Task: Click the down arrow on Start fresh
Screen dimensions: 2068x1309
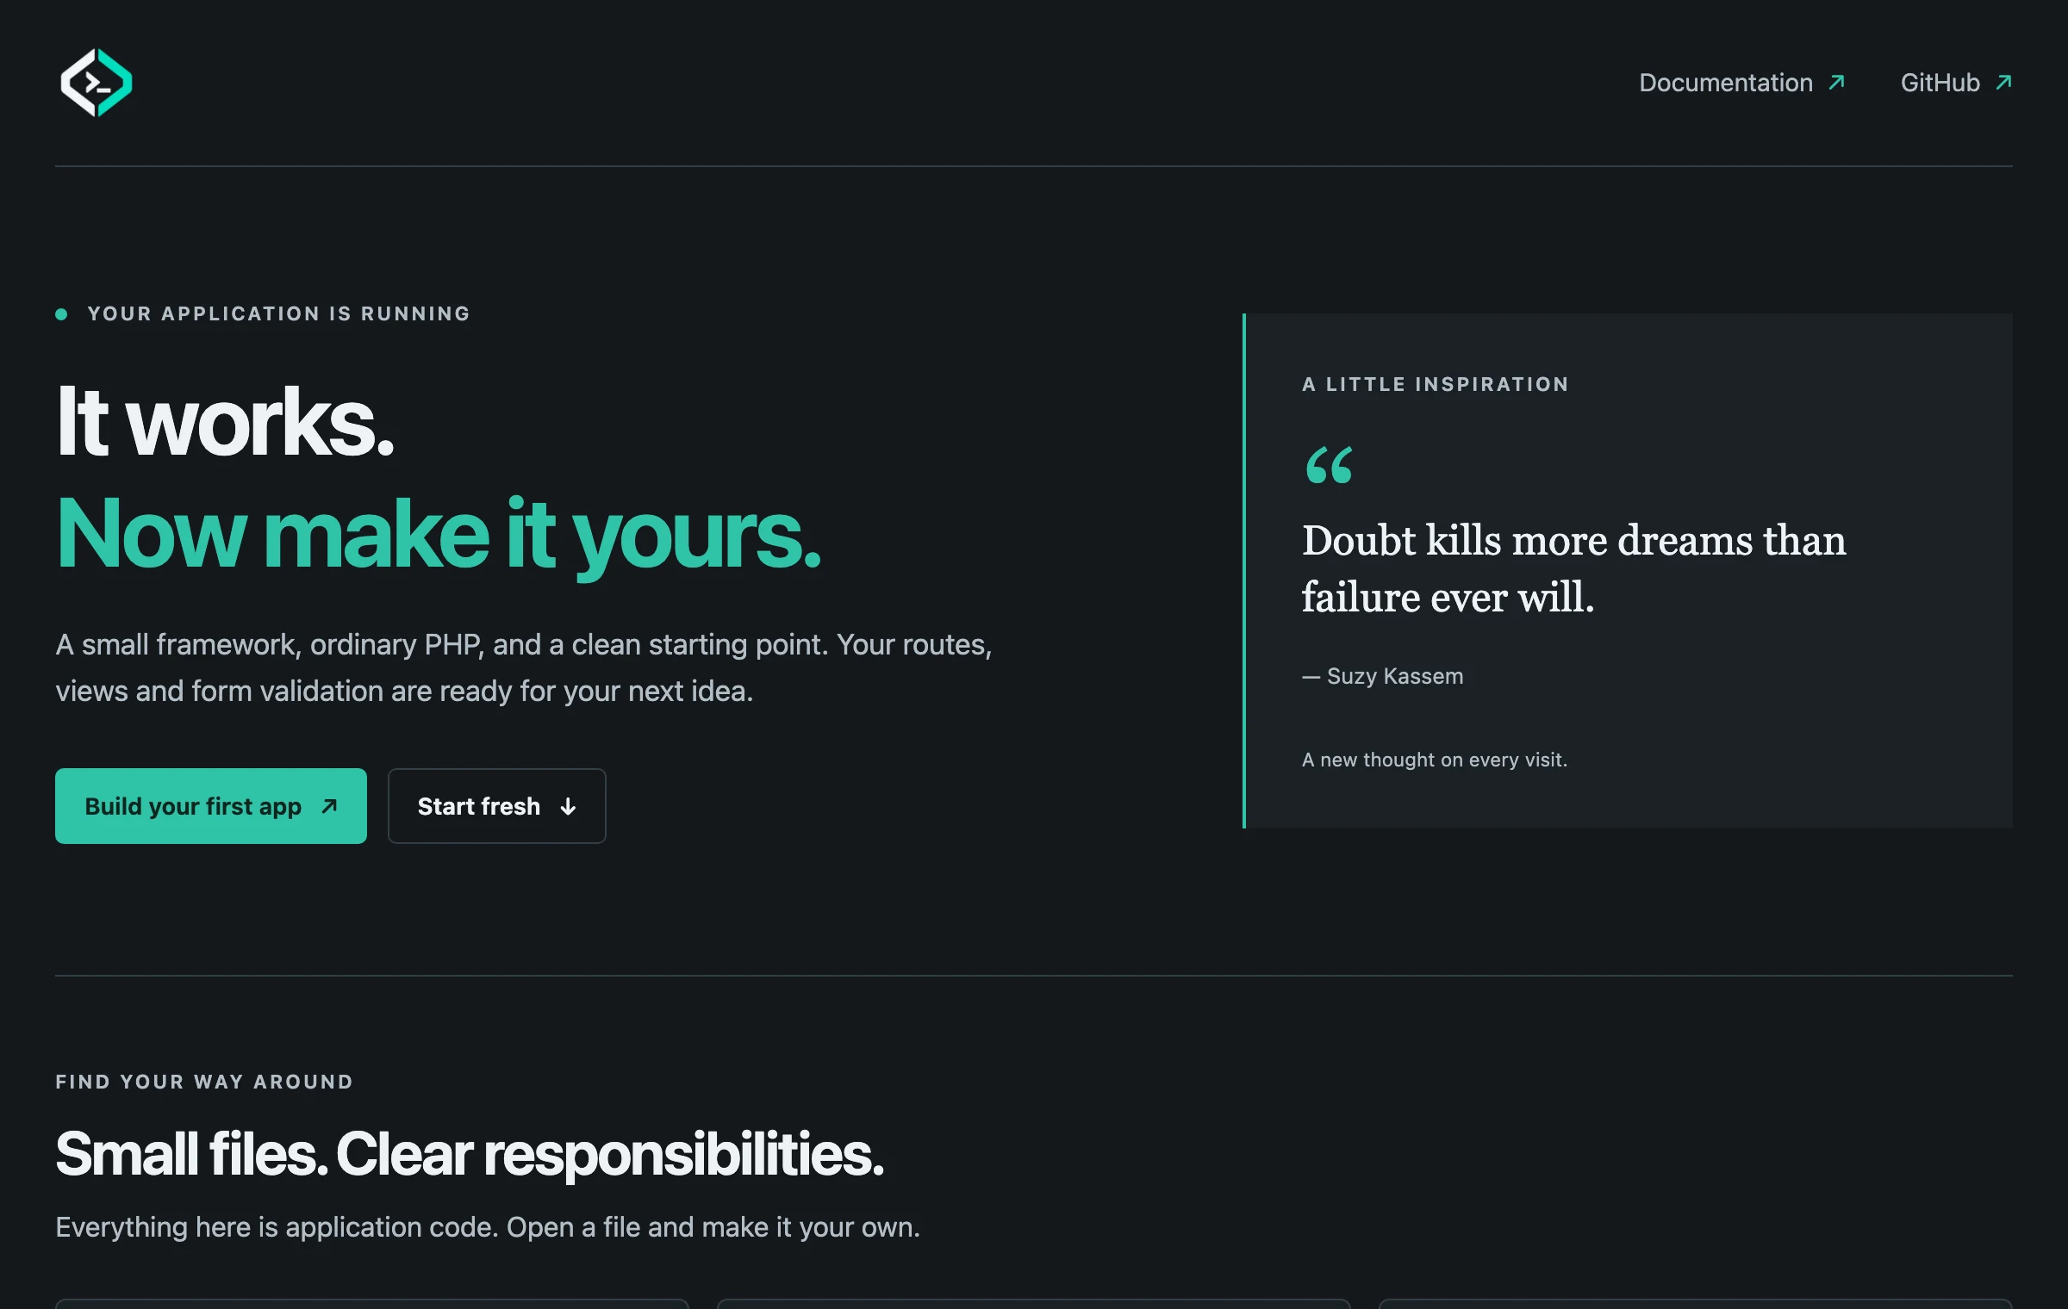Action: pos(568,807)
